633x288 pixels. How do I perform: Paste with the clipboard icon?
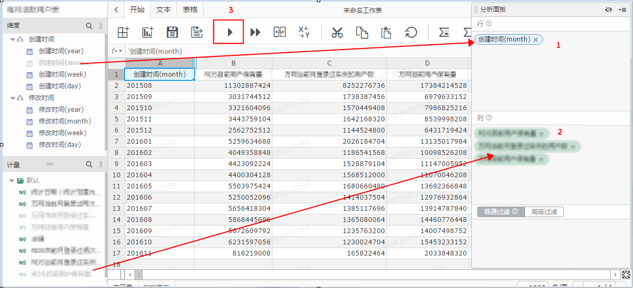[x=386, y=32]
